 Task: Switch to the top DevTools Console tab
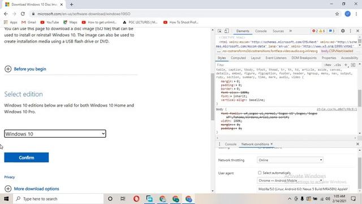(261, 31)
